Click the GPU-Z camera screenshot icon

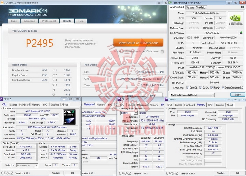[243, 7]
